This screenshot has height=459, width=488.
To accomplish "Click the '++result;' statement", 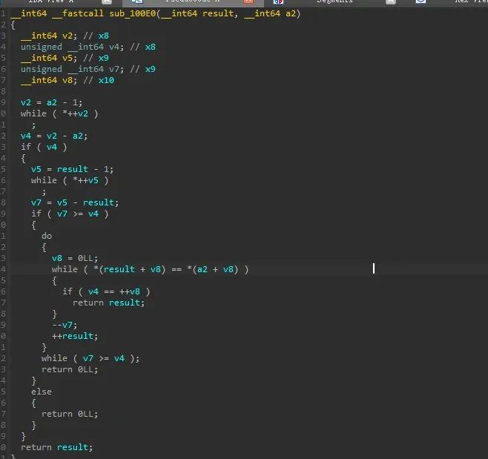I will point(75,336).
